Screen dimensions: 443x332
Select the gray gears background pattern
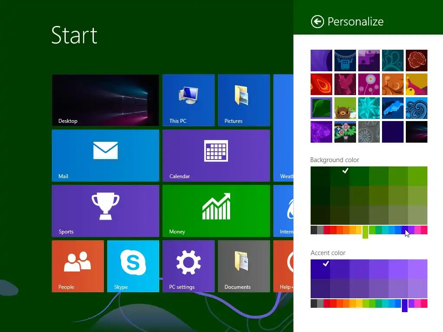point(369,132)
